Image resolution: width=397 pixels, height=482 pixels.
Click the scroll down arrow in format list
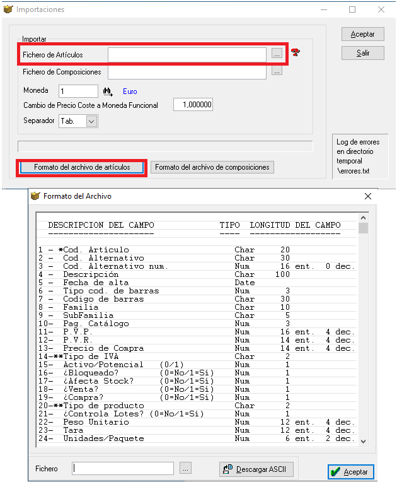[363, 442]
